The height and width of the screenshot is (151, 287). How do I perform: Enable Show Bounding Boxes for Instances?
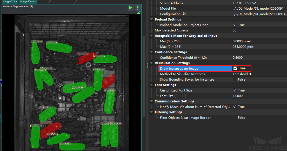tap(235, 80)
